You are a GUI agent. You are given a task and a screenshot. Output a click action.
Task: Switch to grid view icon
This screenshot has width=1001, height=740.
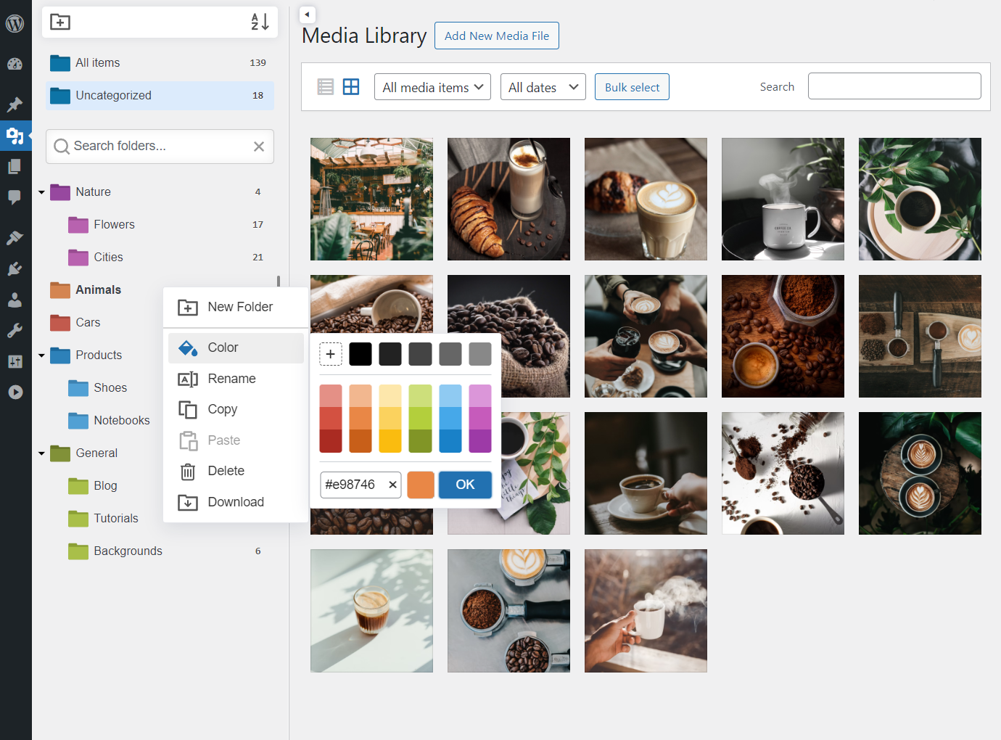tap(351, 87)
